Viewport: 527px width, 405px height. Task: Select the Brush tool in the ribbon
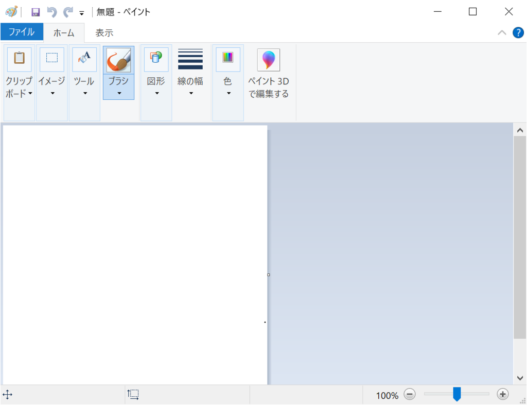click(x=118, y=59)
